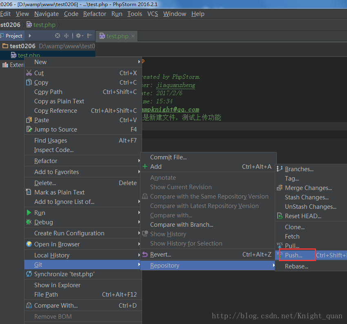Viewport: 347px width, 324px height.
Task: Click the Copy clipboard icon
Action: (x=29, y=83)
